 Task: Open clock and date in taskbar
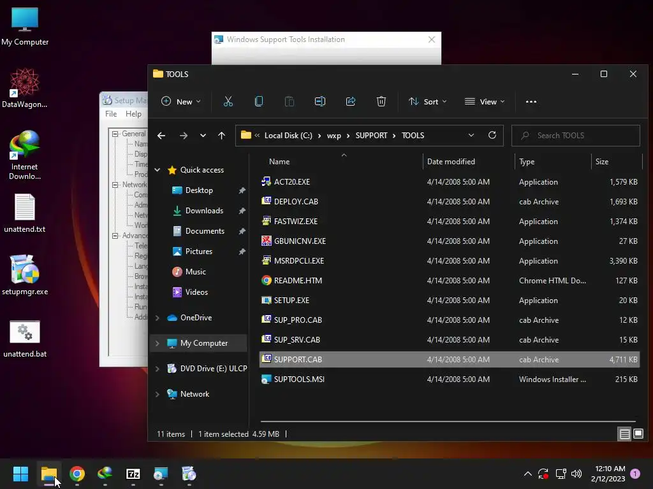[x=608, y=474]
